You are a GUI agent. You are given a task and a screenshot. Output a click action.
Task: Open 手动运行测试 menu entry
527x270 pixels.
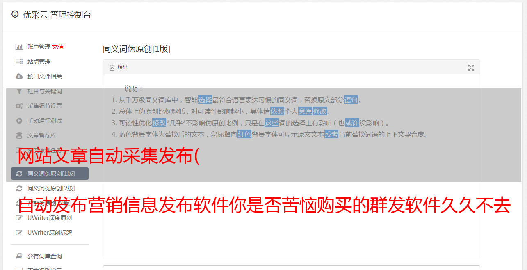tap(50, 121)
